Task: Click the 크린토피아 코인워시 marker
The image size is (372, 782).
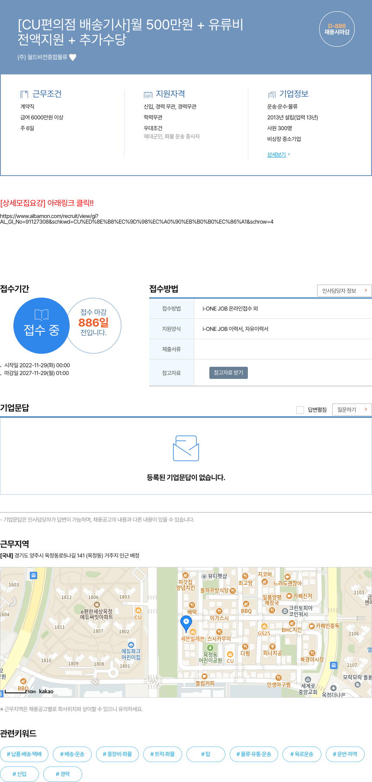Action: [x=285, y=611]
